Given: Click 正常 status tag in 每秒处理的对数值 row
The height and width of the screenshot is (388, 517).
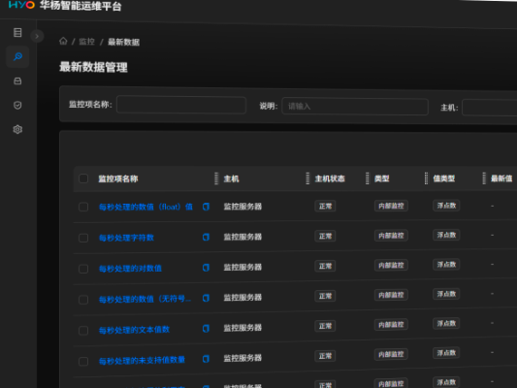Looking at the screenshot, I should 325,266.
